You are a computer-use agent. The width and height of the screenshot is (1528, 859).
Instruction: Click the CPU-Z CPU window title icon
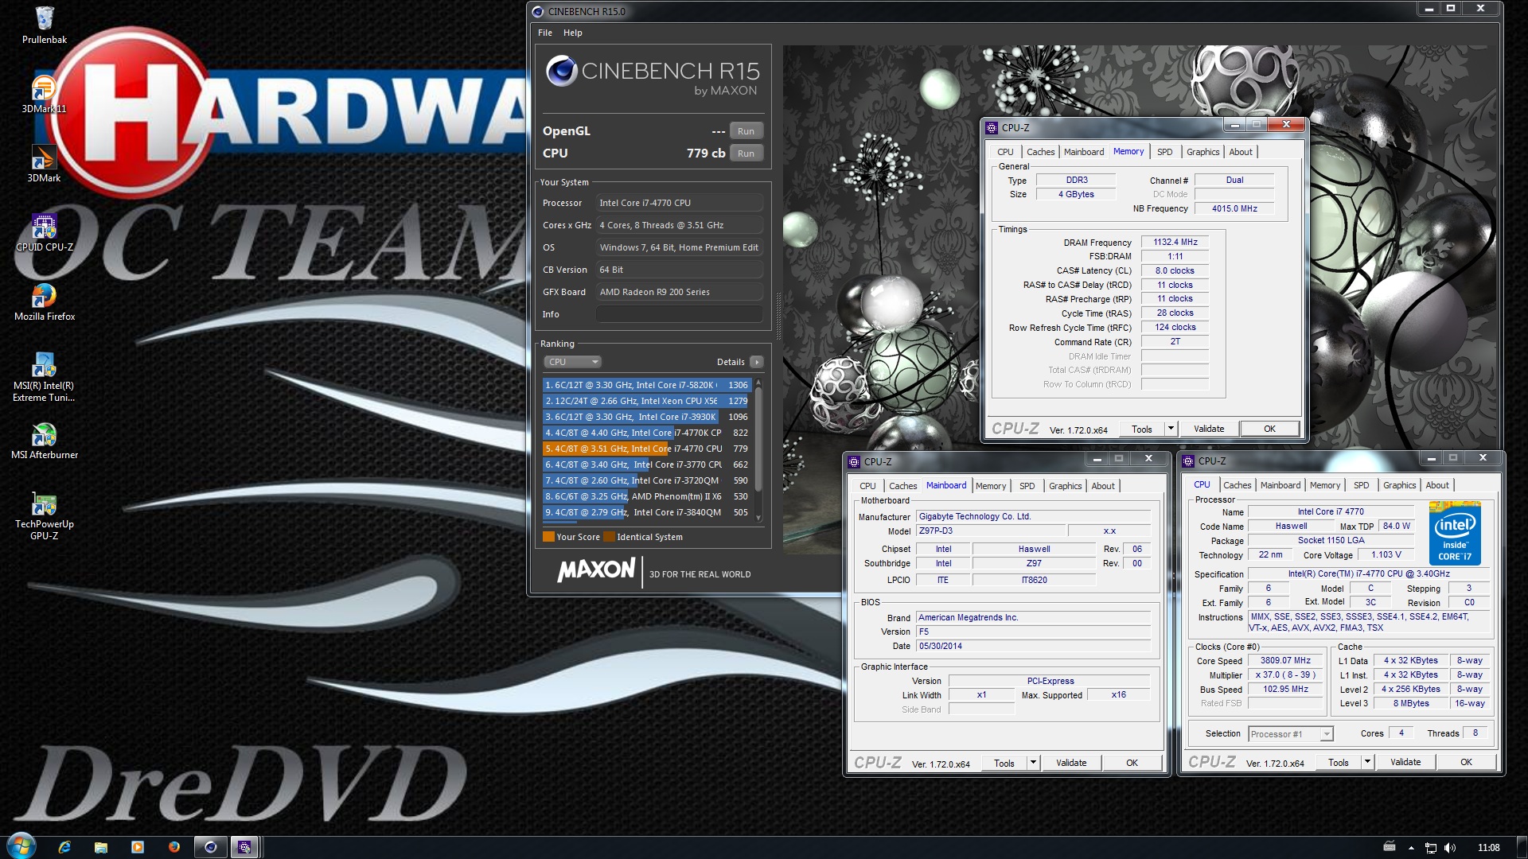[1188, 461]
